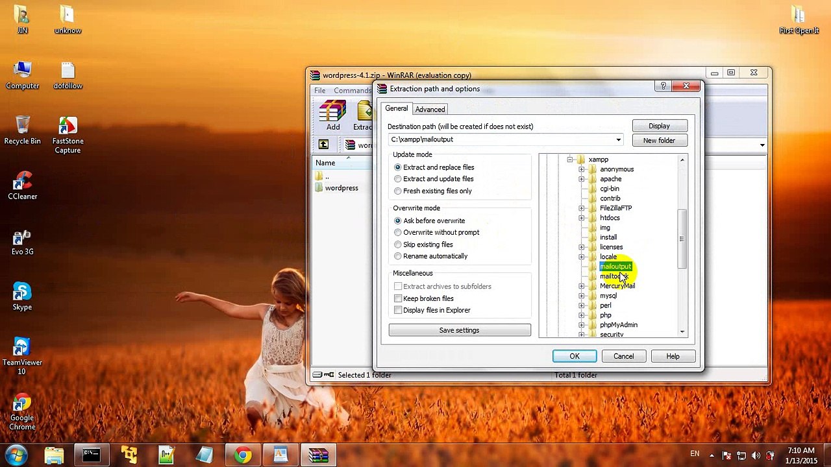The image size is (831, 467).
Task: Open the Windows Start menu
Action: click(17, 455)
